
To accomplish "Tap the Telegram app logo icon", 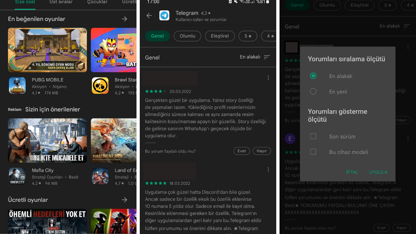I will (x=164, y=16).
